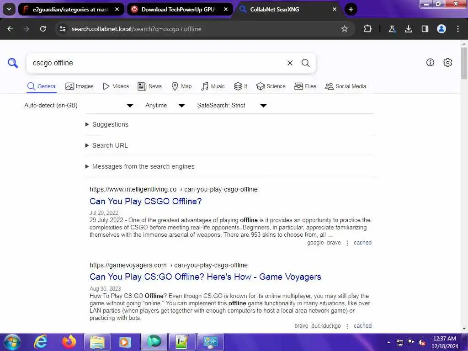Viewport: 468px width, 351px height.
Task: Open a new tab with plus button
Action: coord(351,9)
